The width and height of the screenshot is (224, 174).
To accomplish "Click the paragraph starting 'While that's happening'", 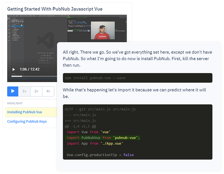I will 134,93.
